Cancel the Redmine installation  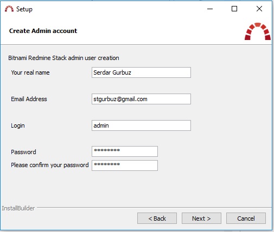(246, 218)
